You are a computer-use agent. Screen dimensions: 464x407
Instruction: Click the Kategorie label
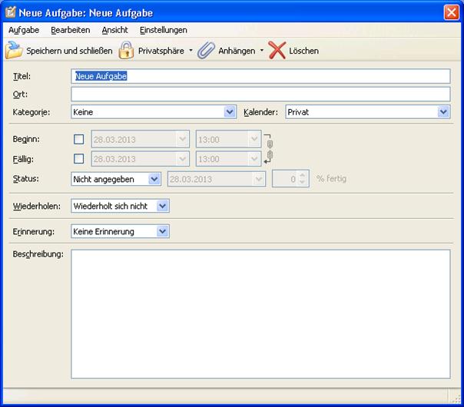click(31, 112)
